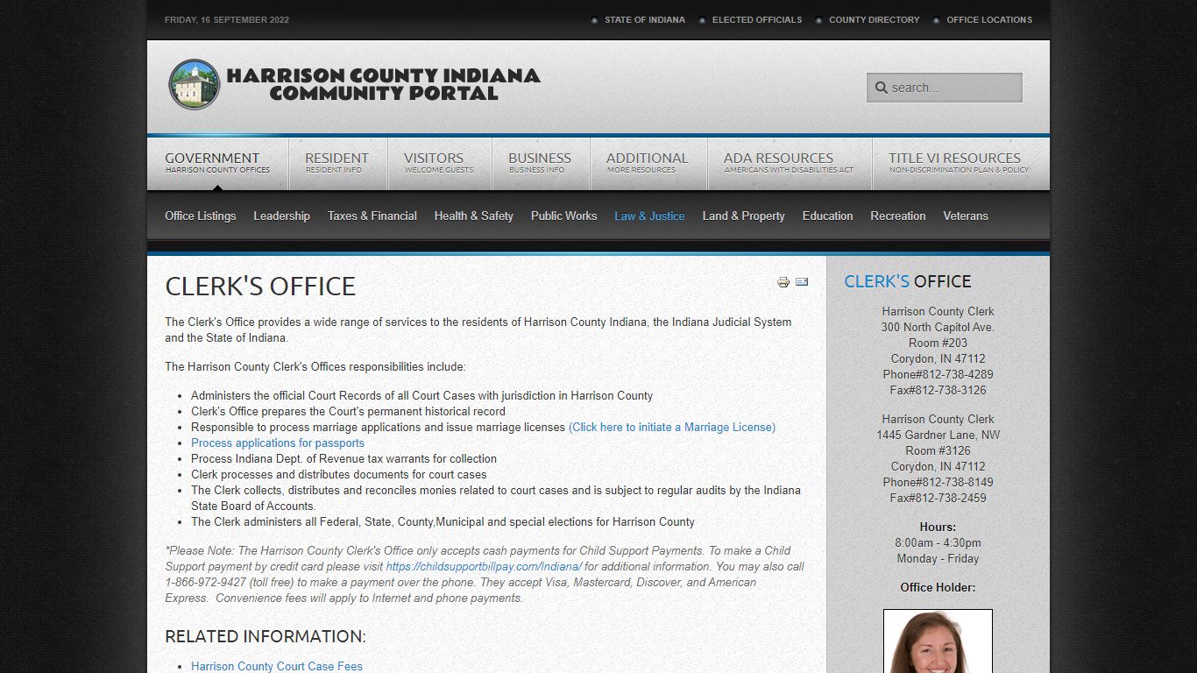Select the Government main menu tab
This screenshot has height=673, width=1197.
coord(217,163)
